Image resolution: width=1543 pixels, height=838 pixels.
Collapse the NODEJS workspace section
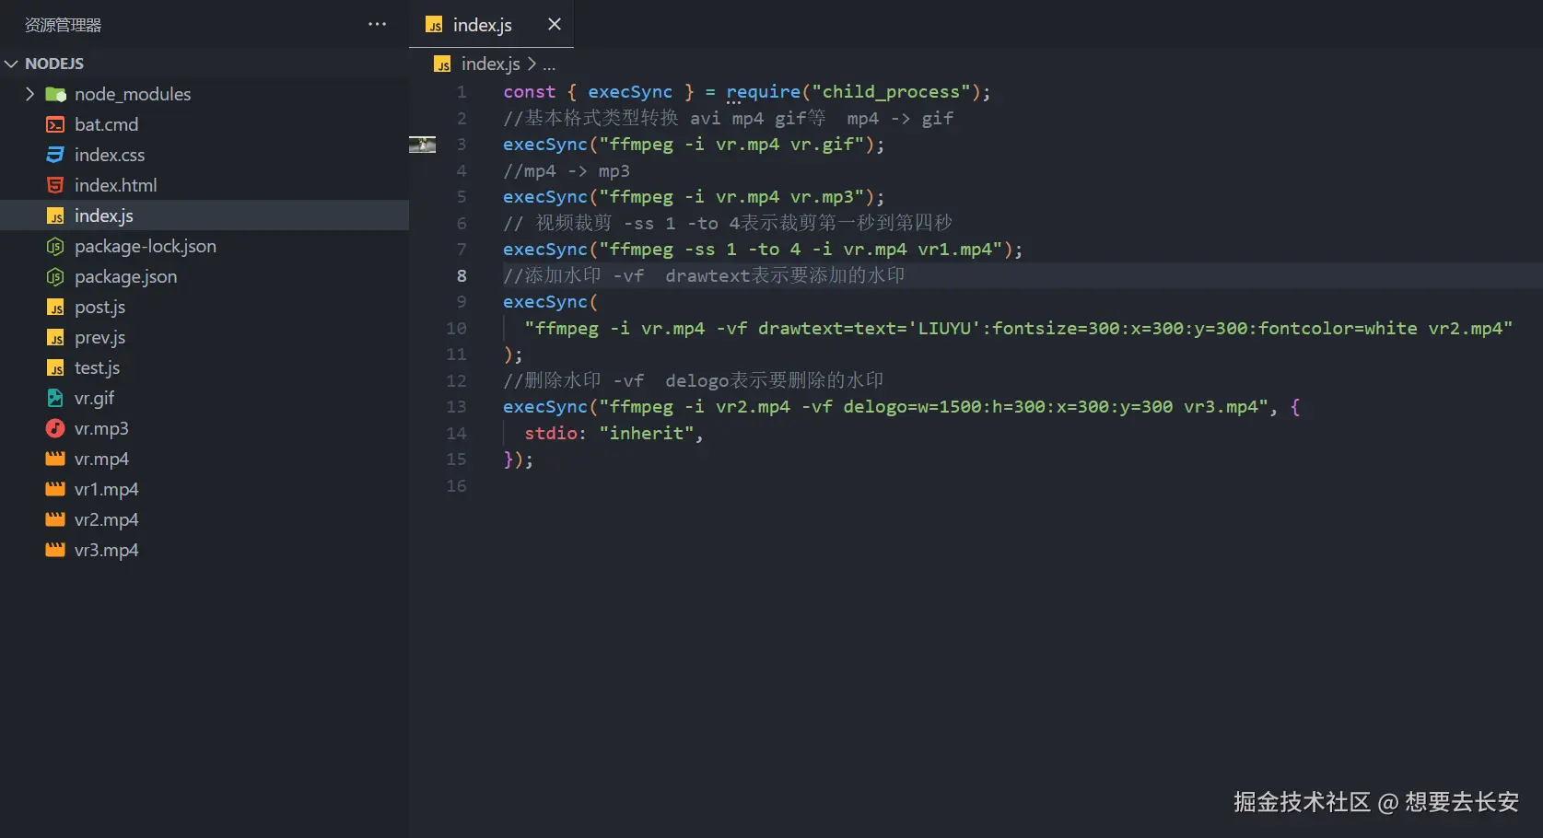tap(11, 64)
